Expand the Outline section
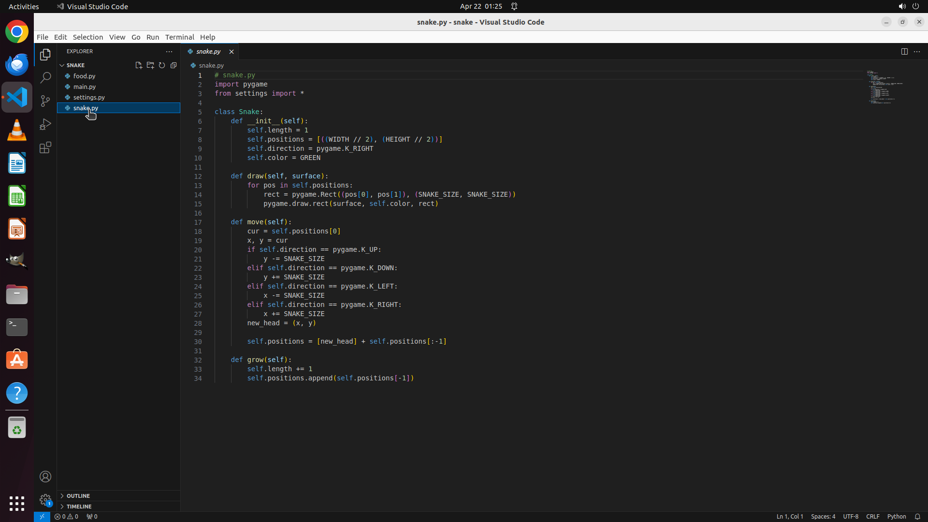Image resolution: width=928 pixels, height=522 pixels. pos(78,496)
